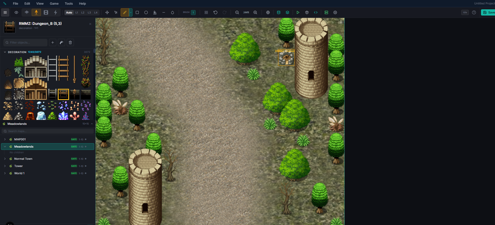495x225 pixels.
Task: Collapse the Meadowlands tree node
Action: pos(5,147)
